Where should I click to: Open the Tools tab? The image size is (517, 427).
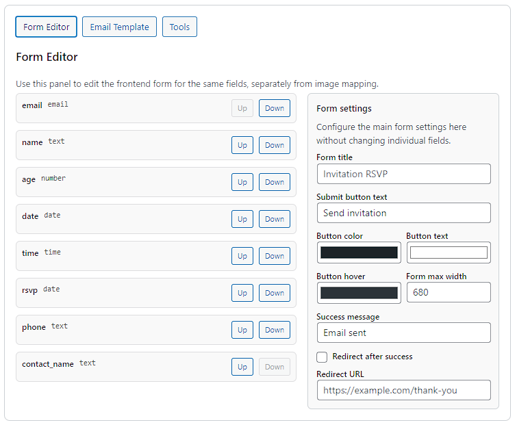(x=179, y=27)
